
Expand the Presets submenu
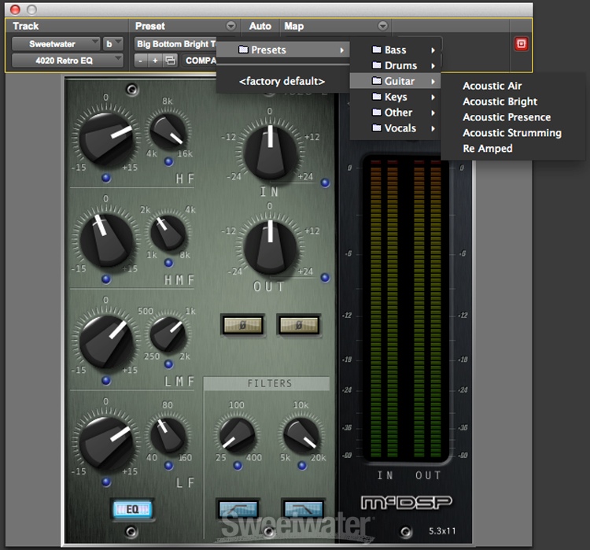point(283,50)
